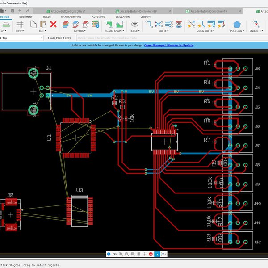Open the Arcade-Button-Controller v1 document tab

click(67, 11)
